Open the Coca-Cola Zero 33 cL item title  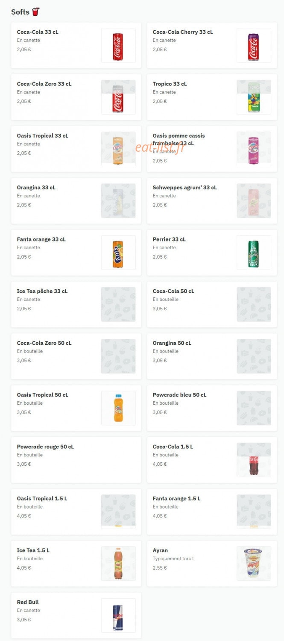pos(44,84)
